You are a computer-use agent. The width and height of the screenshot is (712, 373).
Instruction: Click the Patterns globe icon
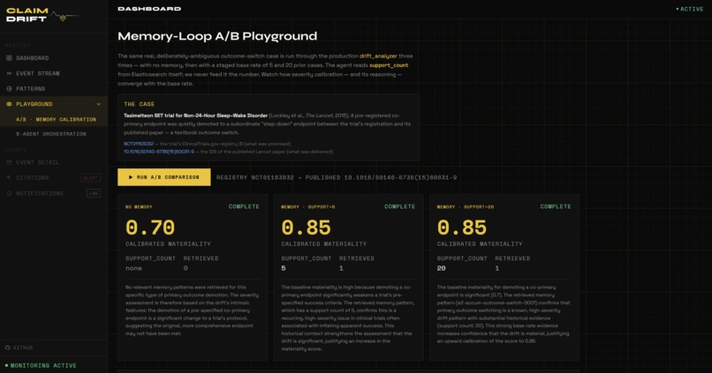point(9,89)
